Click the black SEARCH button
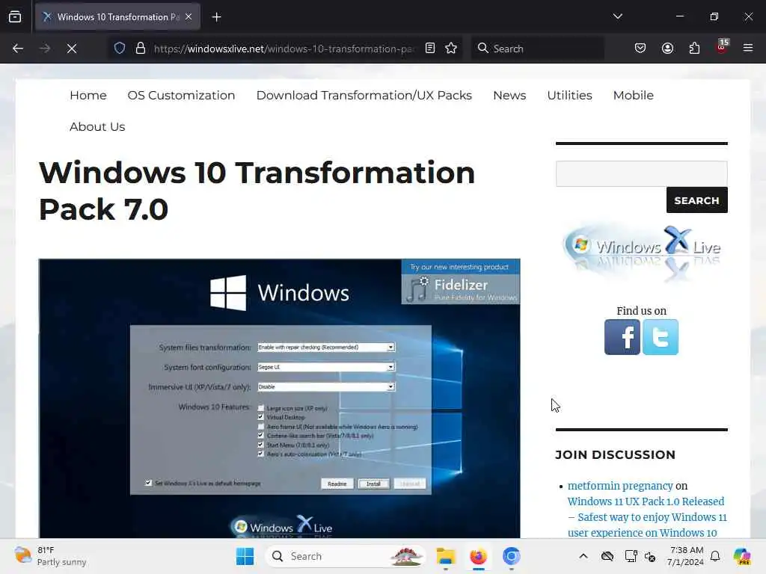 (696, 200)
